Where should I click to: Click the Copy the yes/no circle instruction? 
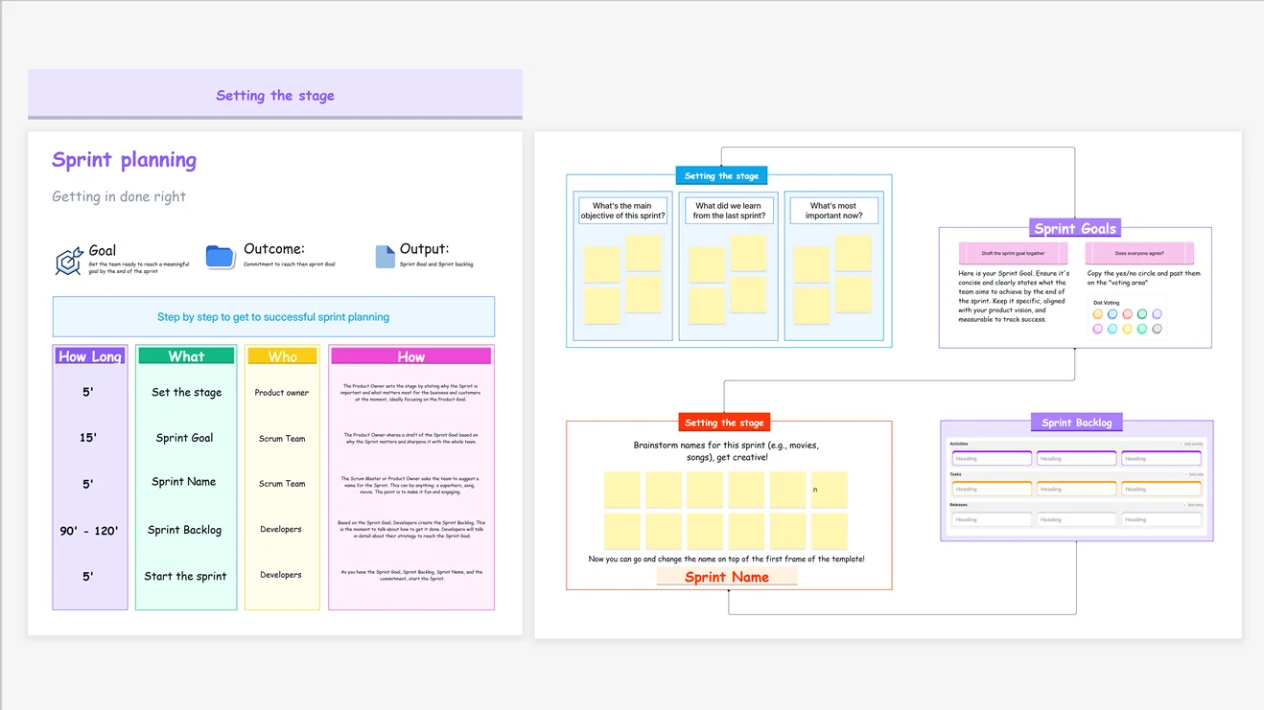pyautogui.click(x=1143, y=278)
